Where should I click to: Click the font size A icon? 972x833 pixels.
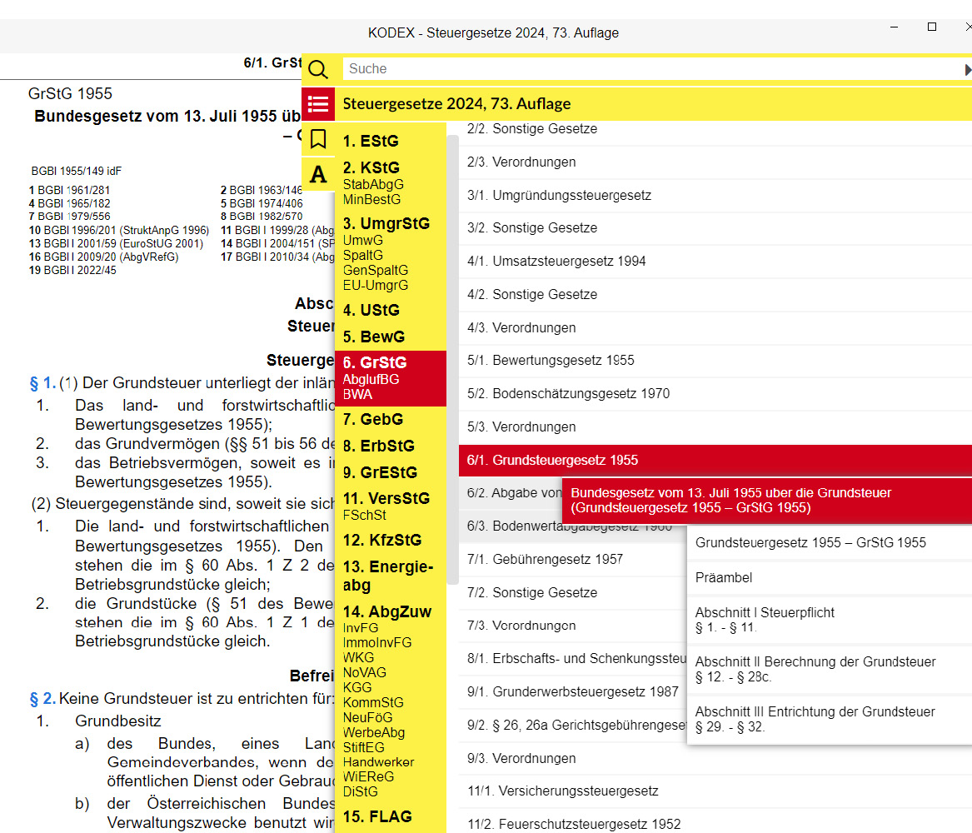coord(318,174)
